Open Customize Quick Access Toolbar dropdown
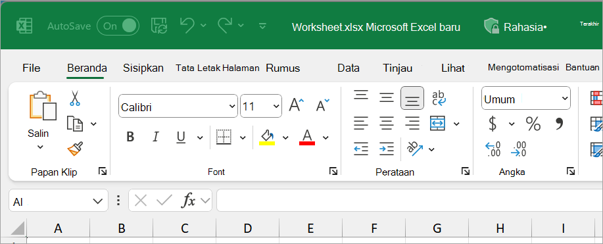The width and height of the screenshot is (603, 244). pyautogui.click(x=262, y=26)
